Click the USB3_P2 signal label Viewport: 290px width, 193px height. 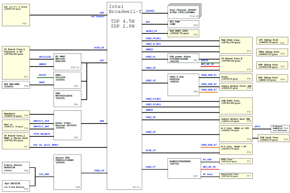(x=151, y=68)
